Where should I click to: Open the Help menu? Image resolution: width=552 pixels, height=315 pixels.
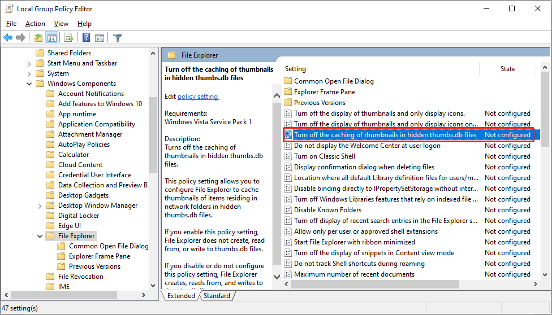[x=84, y=24]
